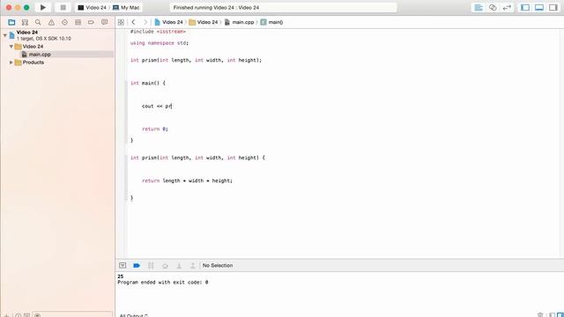Image resolution: width=564 pixels, height=317 pixels.
Task: Select Video 24 project in jump bar
Action: click(x=168, y=22)
